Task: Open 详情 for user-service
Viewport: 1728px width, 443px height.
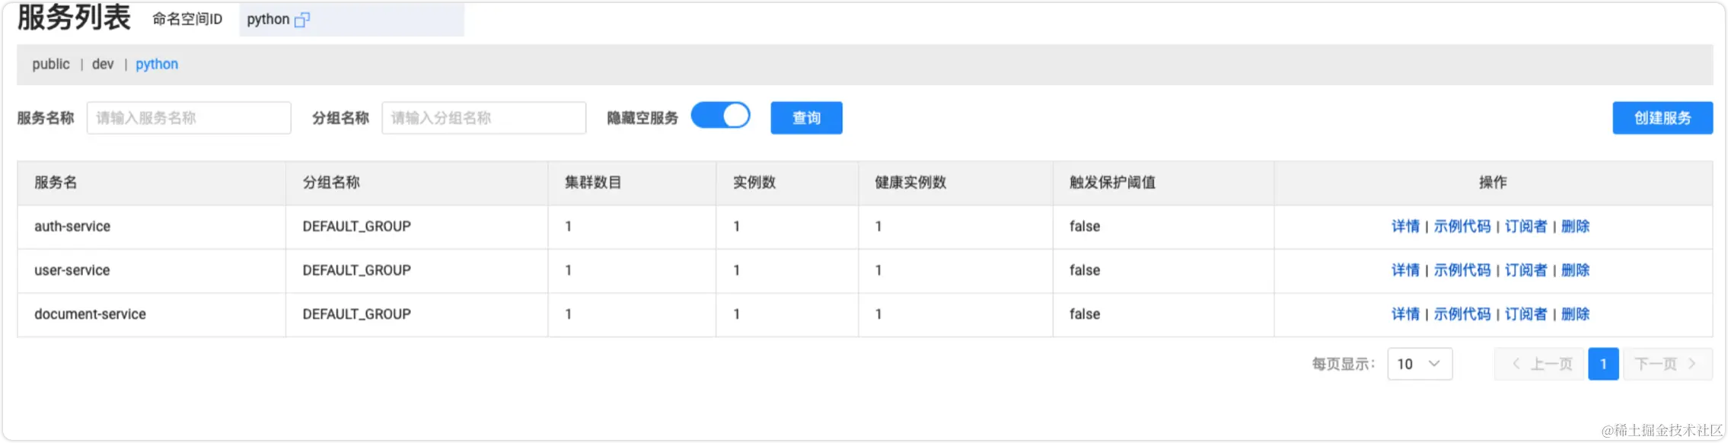Action: (x=1405, y=270)
